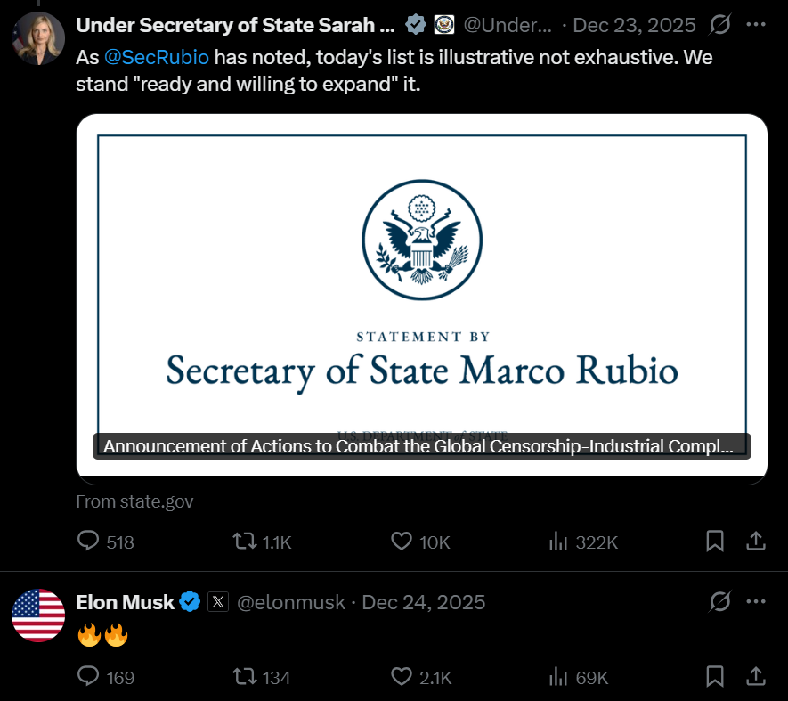Share Elon Musk's reply

coord(755,677)
